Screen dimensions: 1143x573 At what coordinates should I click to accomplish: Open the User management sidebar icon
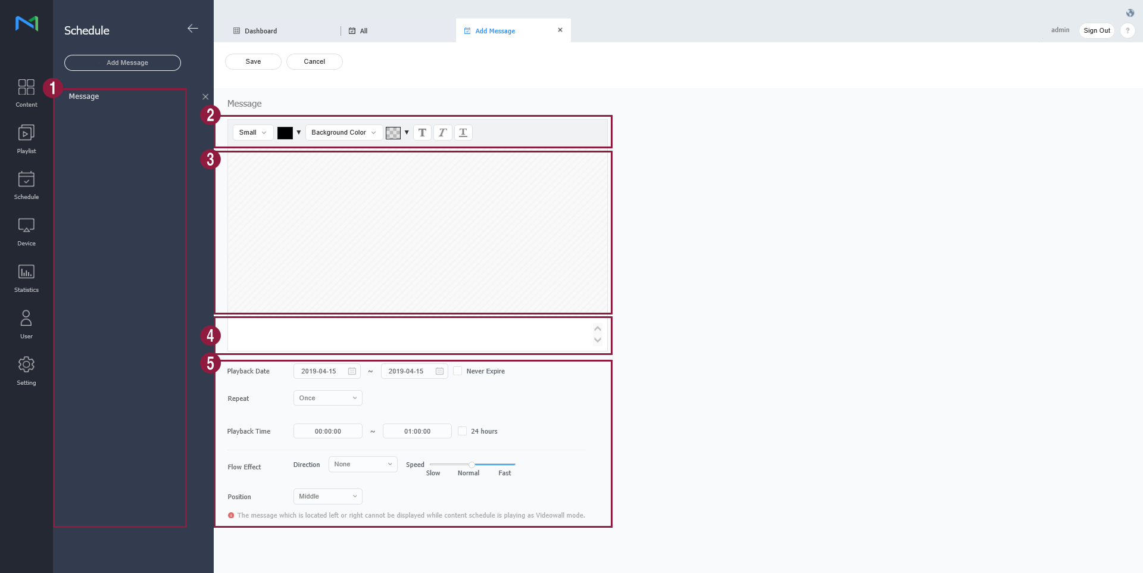(x=26, y=323)
